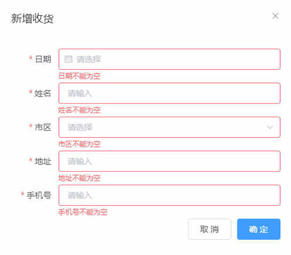Focus the 手机号 text input

click(169, 195)
